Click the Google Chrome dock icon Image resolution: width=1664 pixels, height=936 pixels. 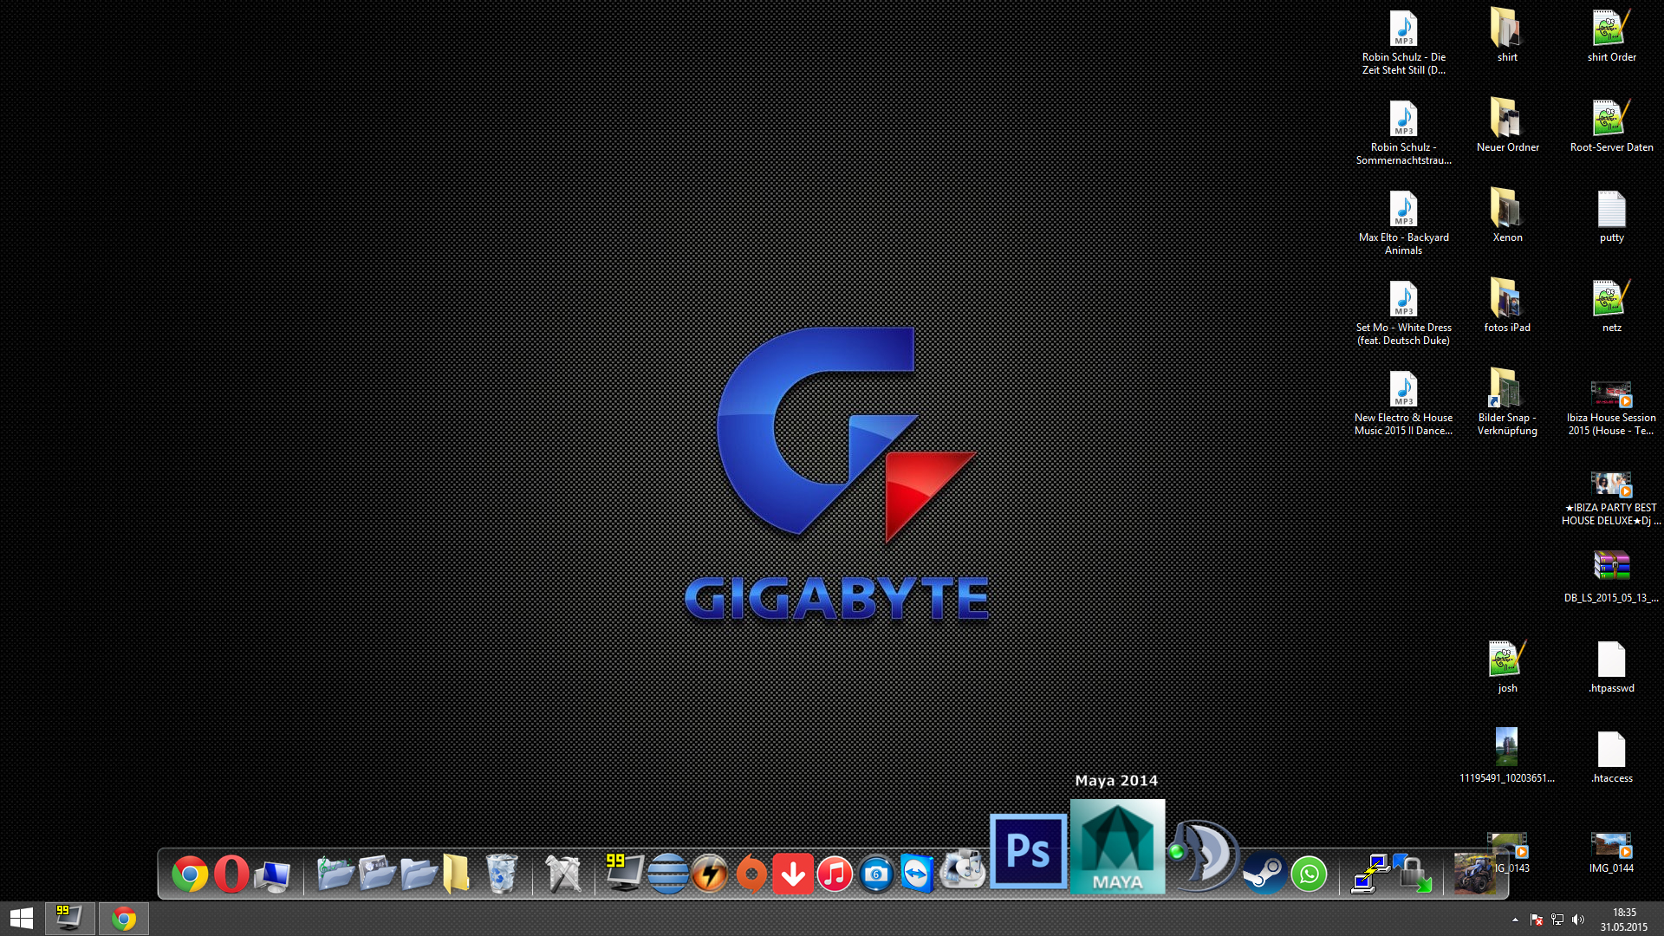tap(190, 874)
